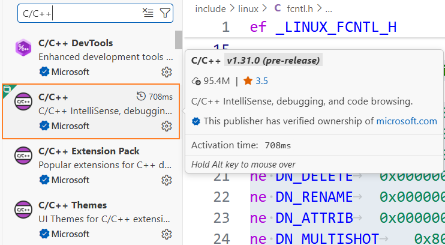Screen dimensions: 445x245
Task: Open the C/C++ DevTools extension icon
Action: 23,48
